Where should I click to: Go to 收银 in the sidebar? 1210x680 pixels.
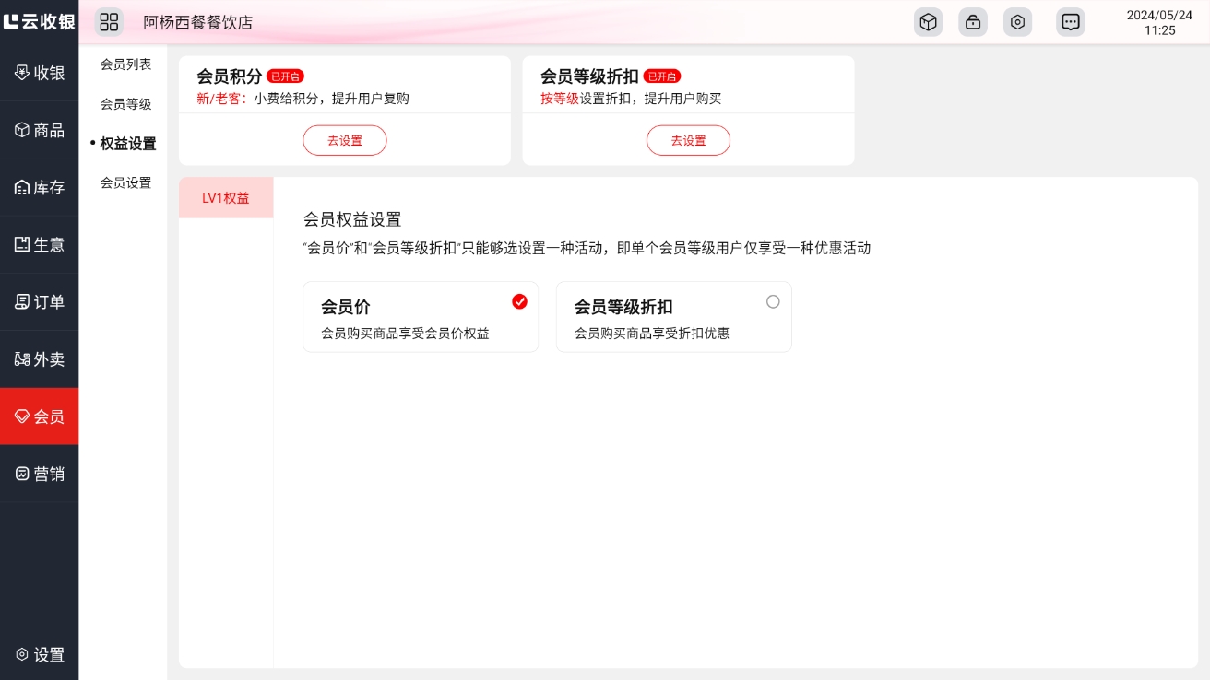40,73
